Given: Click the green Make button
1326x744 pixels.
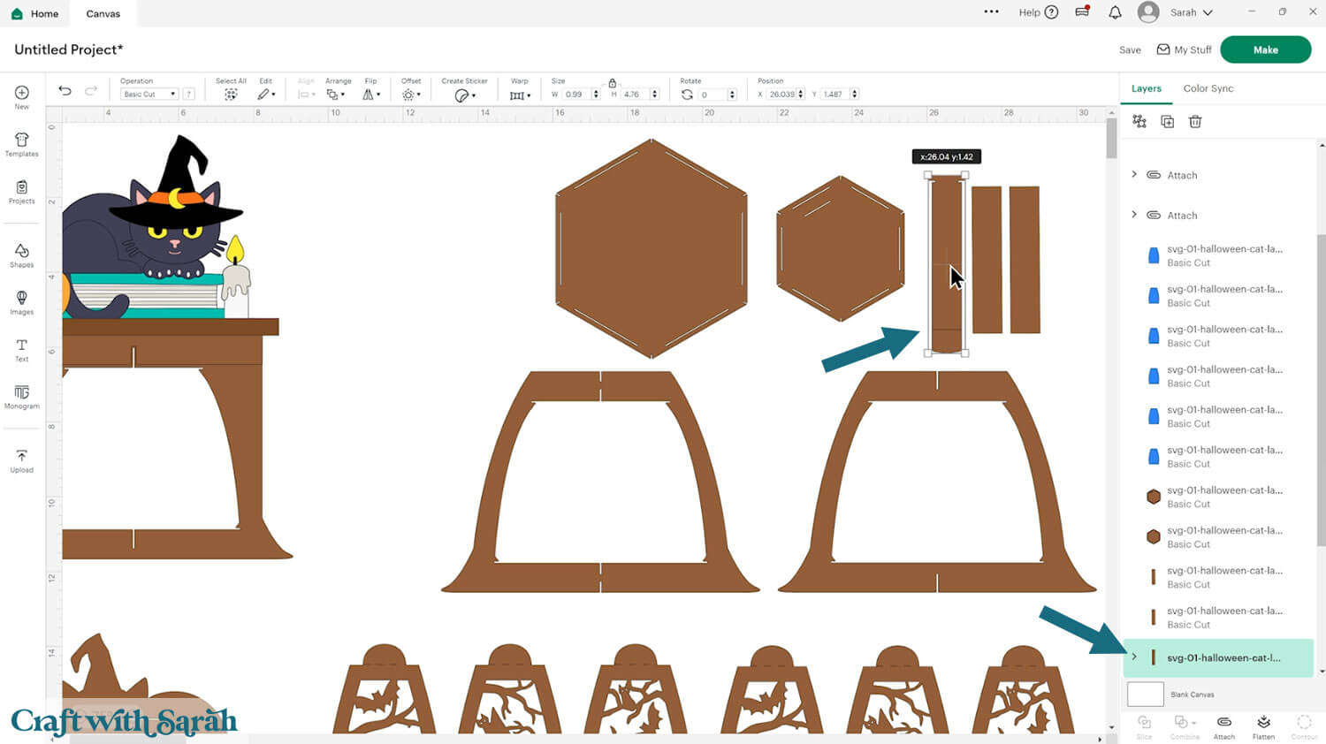Looking at the screenshot, I should click(x=1265, y=49).
